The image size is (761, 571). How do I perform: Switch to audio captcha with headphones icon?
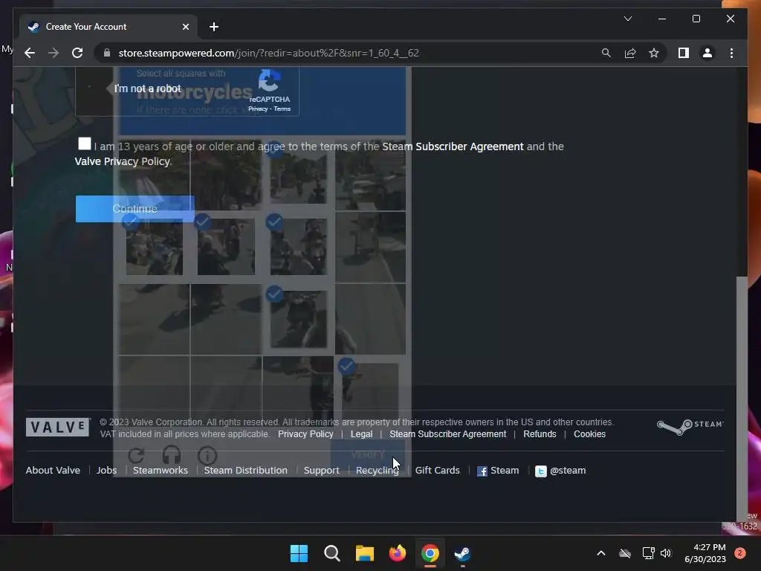(172, 456)
